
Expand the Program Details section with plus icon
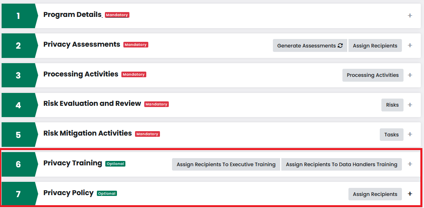(410, 15)
